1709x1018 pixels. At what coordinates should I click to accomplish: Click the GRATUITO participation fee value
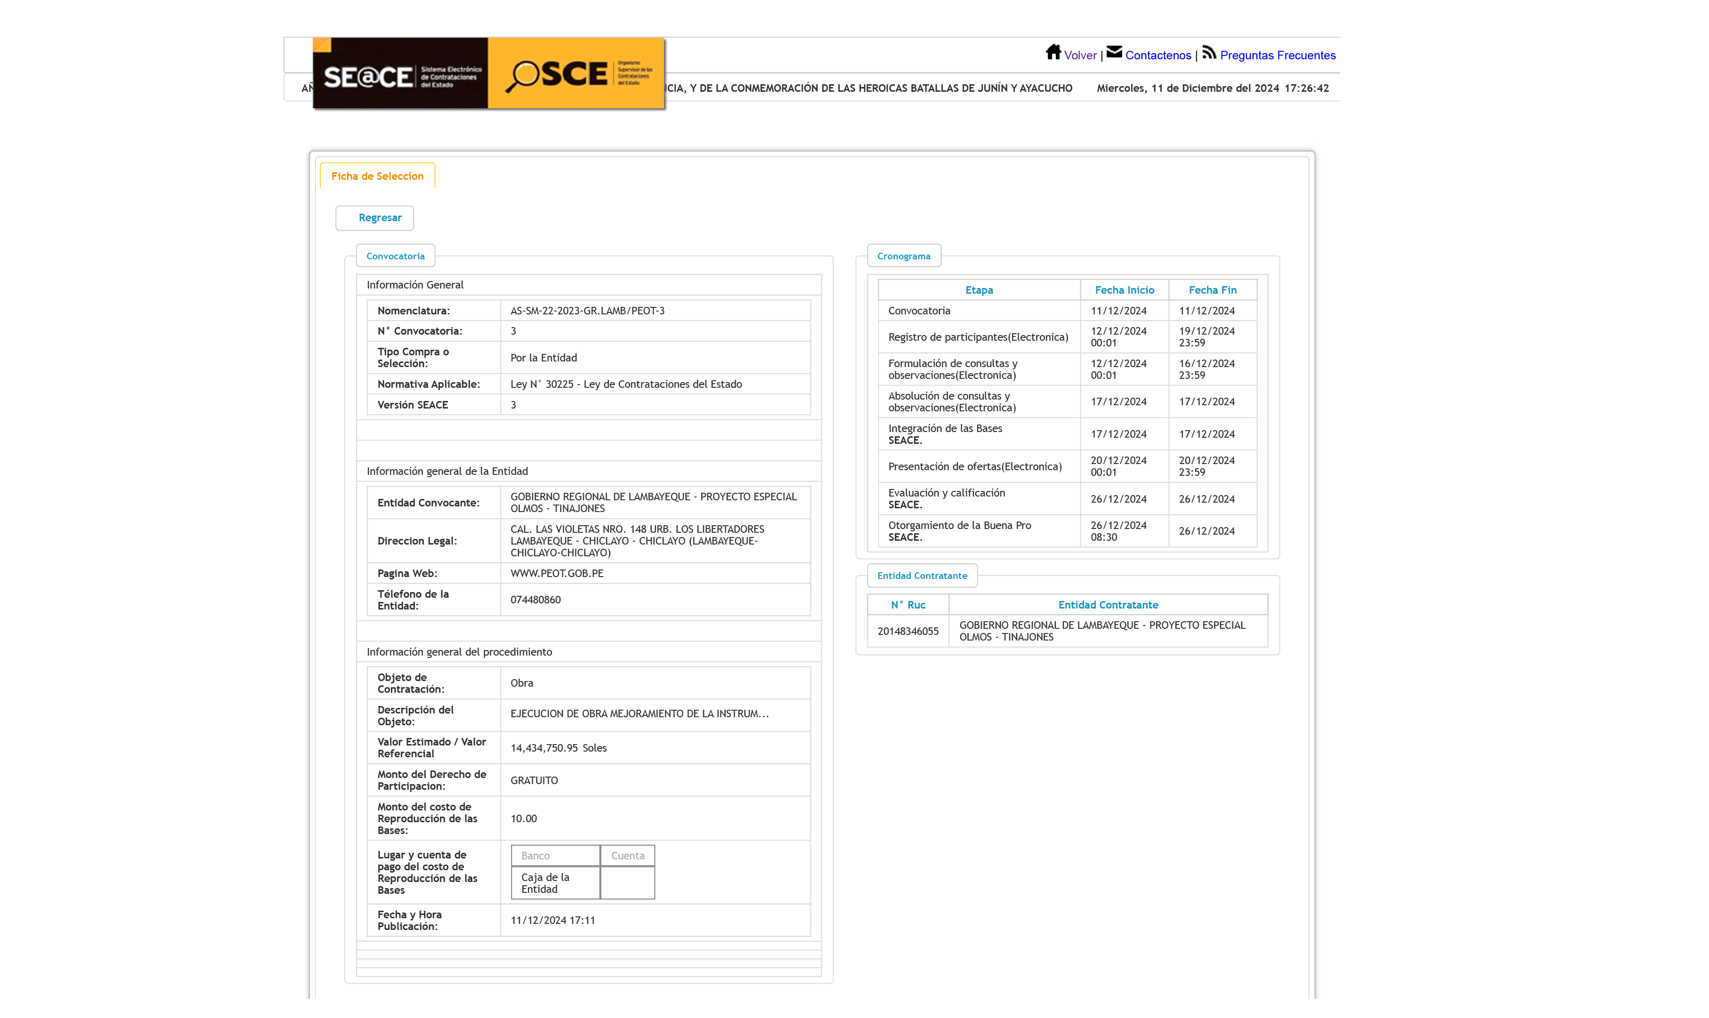(534, 781)
